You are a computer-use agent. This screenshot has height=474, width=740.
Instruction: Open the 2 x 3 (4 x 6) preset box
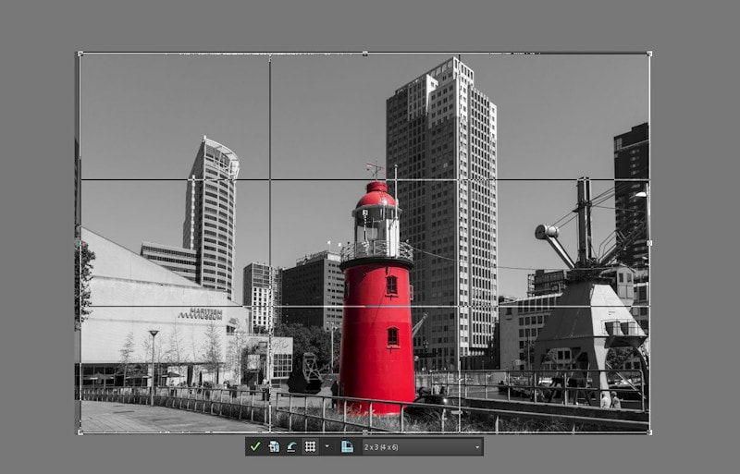pyautogui.click(x=416, y=446)
